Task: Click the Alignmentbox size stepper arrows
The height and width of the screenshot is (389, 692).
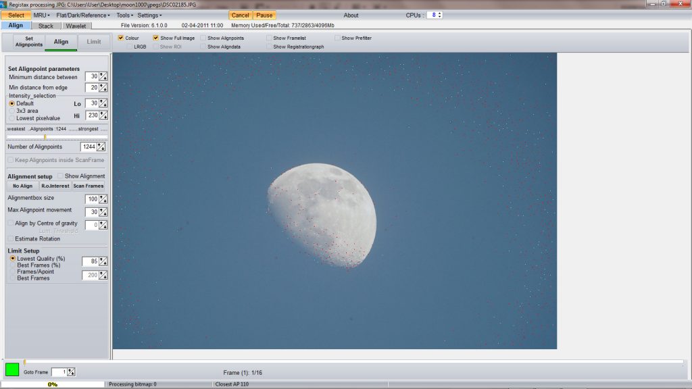Action: tap(103, 199)
